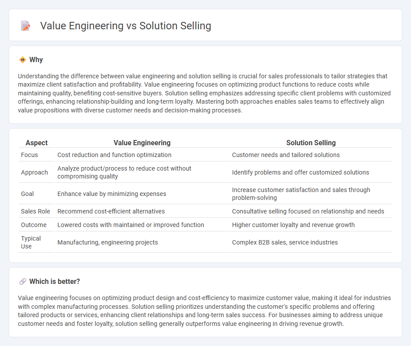Click the Solution Selling column header
This screenshot has height=346, width=411.
click(x=311, y=143)
